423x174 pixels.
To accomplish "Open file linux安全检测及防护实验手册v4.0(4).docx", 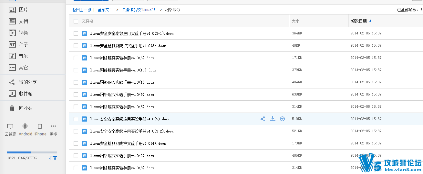I will tap(128, 143).
